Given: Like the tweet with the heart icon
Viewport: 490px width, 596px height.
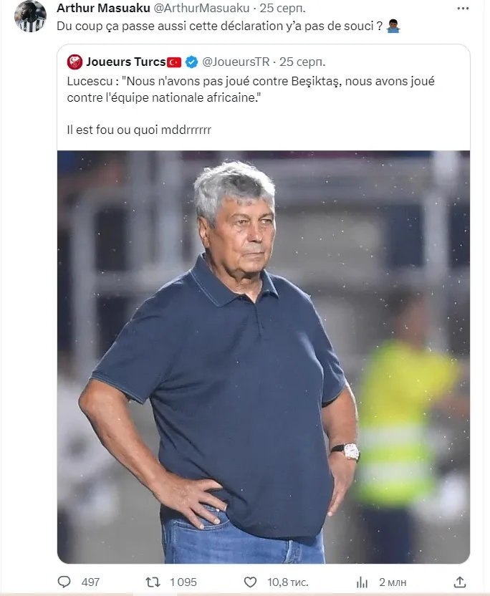Looking at the screenshot, I should (250, 582).
